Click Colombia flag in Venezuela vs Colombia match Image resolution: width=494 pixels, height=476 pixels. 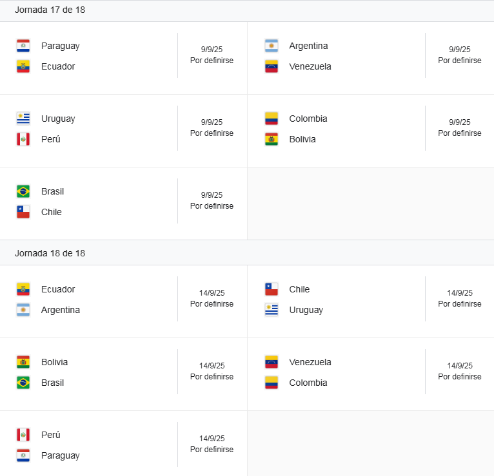pos(272,383)
